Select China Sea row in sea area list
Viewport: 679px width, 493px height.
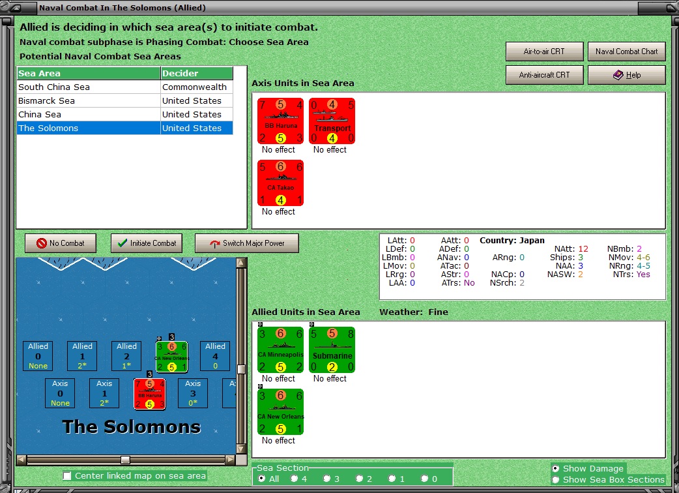coord(124,114)
